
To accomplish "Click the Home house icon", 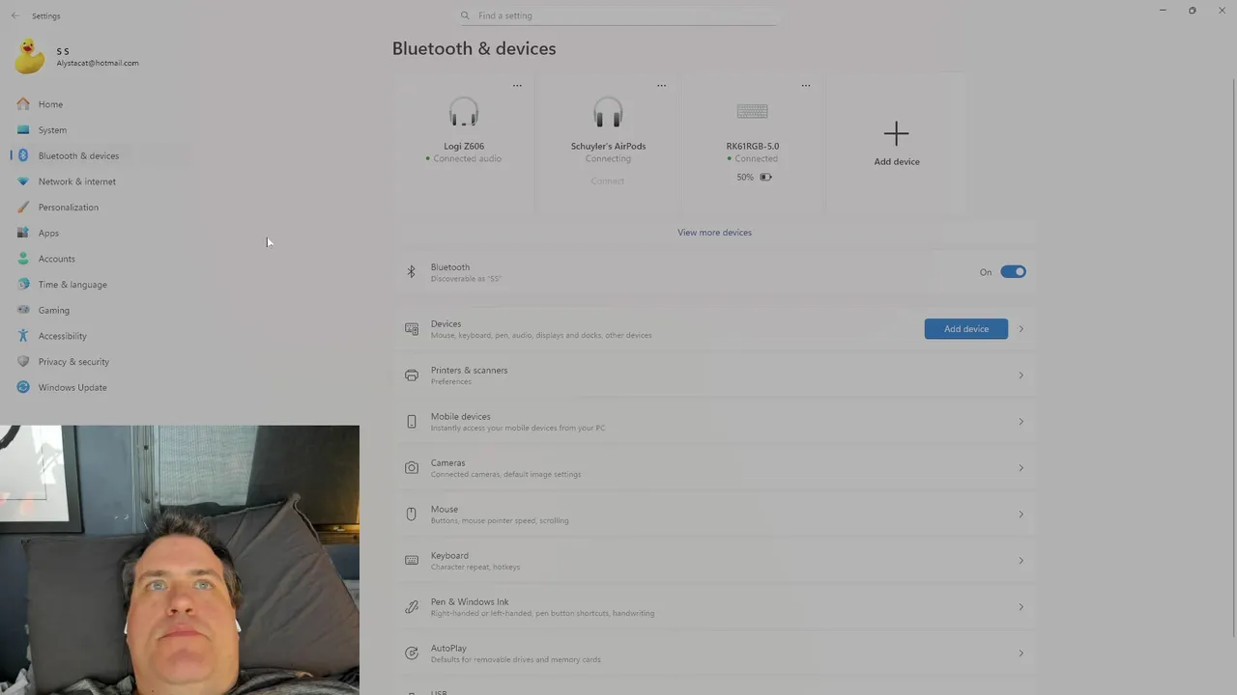I will coord(23,104).
